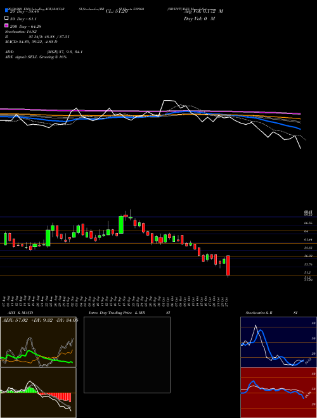317x418 pixels.
Task: Open the red RSI chart panel
Action: click(x=278, y=393)
